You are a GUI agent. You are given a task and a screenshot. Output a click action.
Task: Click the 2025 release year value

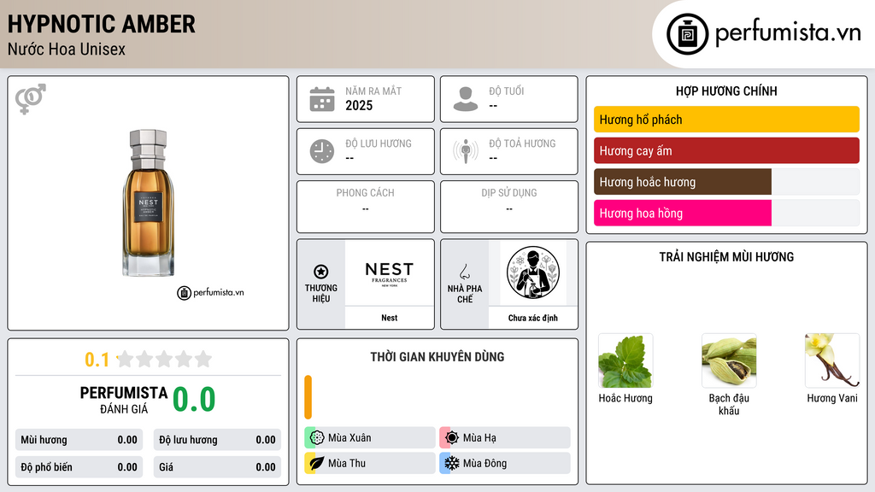(359, 105)
